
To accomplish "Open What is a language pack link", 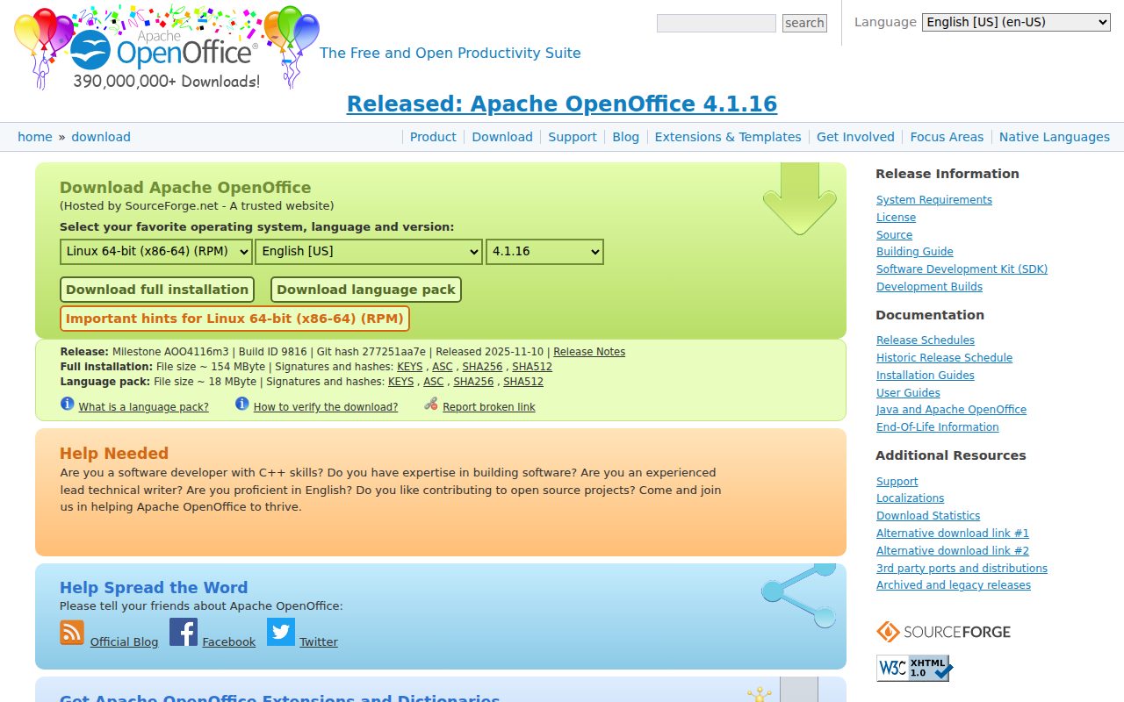I will 143,407.
